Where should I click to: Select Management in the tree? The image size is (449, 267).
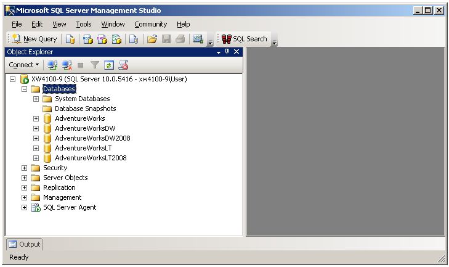click(x=62, y=197)
